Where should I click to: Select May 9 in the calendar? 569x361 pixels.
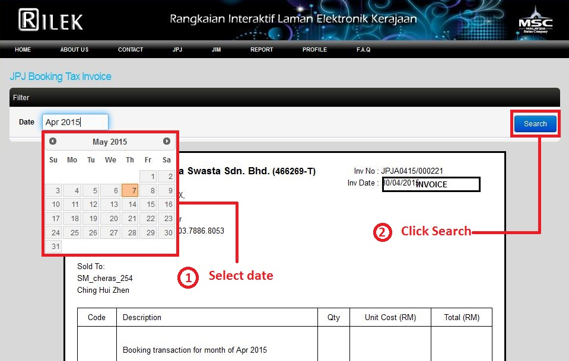point(167,190)
